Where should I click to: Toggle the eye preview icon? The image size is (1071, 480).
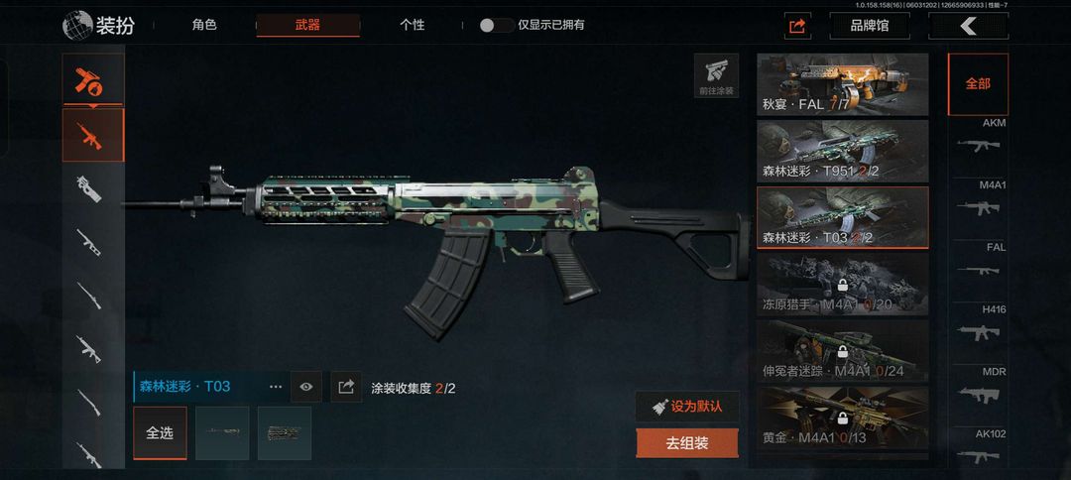(306, 387)
